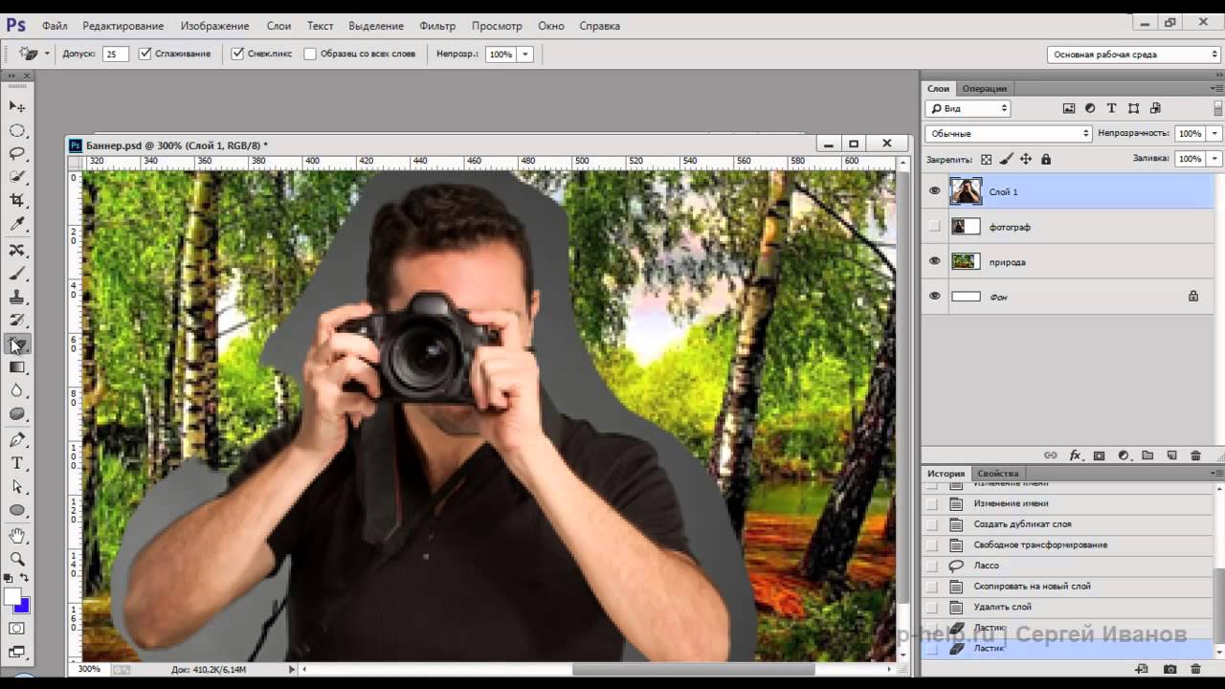Open blend mode Обычные dropdown

coord(1009,134)
